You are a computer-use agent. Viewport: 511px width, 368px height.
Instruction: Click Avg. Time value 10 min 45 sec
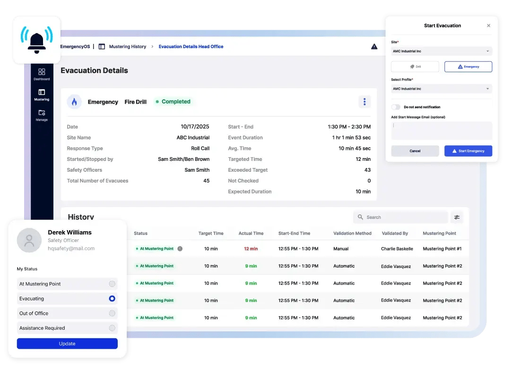tap(355, 148)
